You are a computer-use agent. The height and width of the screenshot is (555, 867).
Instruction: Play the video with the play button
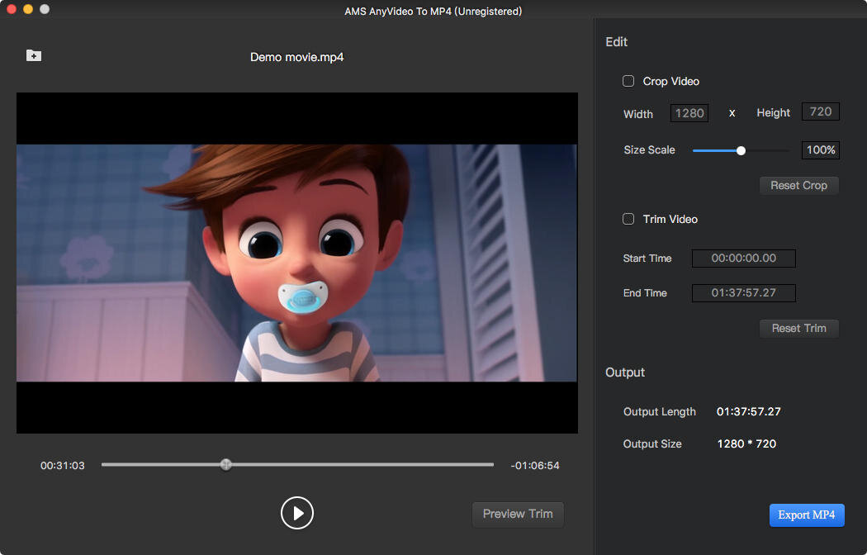(x=297, y=513)
